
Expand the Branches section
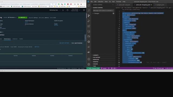[103, 60]
